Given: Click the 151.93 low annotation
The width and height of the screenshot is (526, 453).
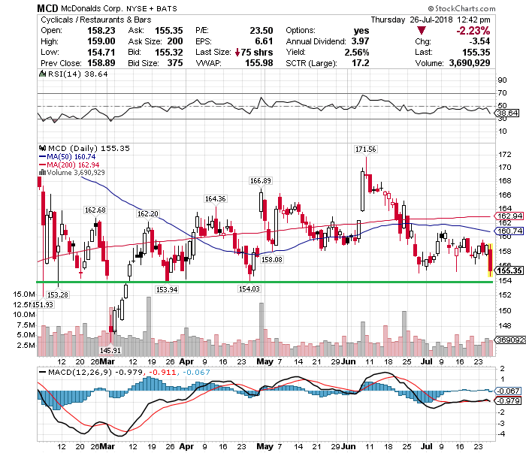Looking at the screenshot, I should [x=43, y=304].
